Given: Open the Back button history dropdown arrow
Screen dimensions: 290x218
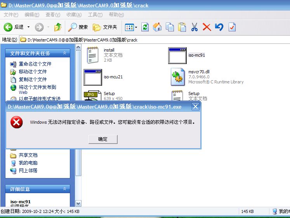Looking at the screenshot, I should [28, 27].
